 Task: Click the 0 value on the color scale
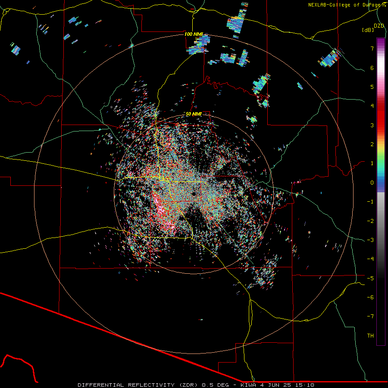(372, 183)
